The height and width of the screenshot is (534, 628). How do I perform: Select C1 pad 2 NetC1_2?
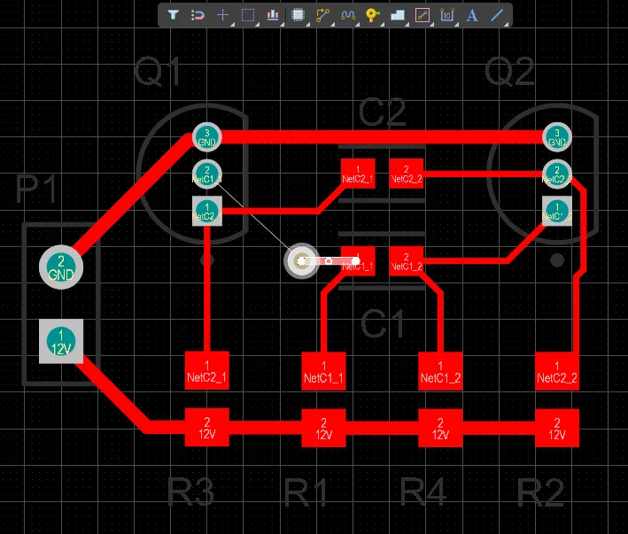(406, 261)
